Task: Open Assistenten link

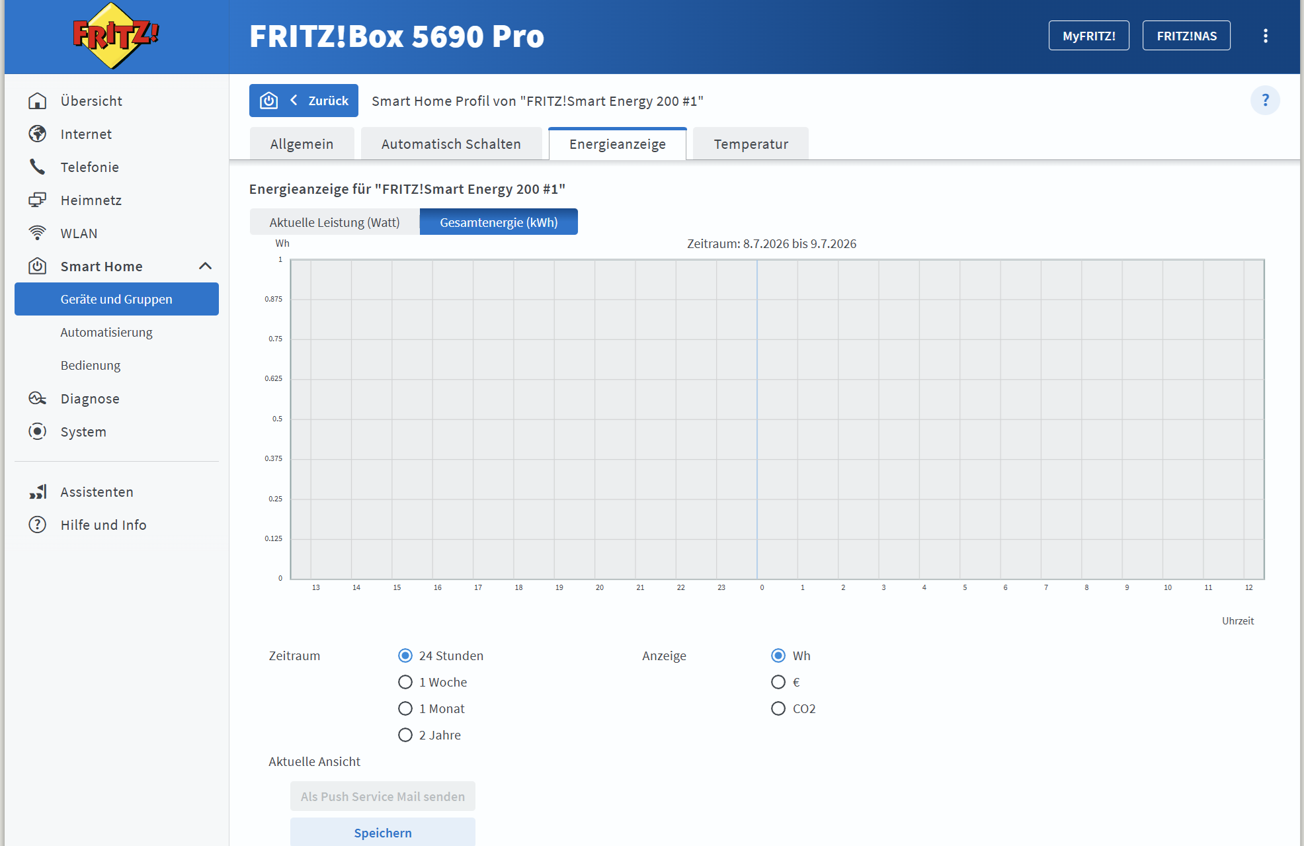Action: 116,491
